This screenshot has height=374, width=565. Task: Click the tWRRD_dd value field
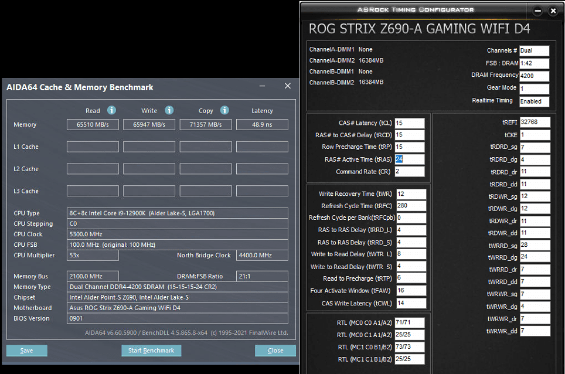click(x=535, y=282)
